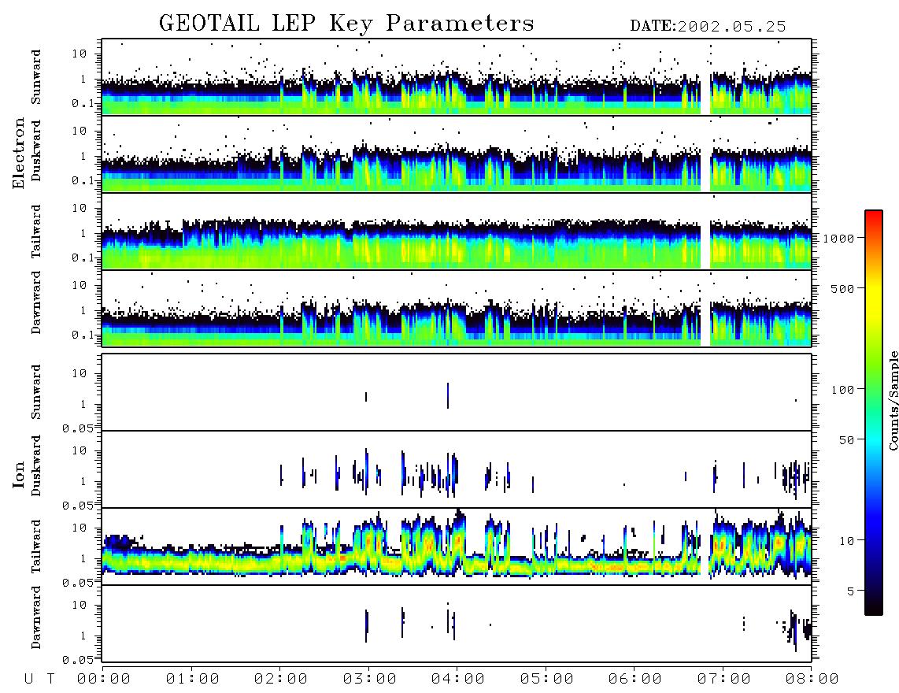Click the 50 colorbar tick label
The width and height of the screenshot is (899, 693).
point(846,440)
